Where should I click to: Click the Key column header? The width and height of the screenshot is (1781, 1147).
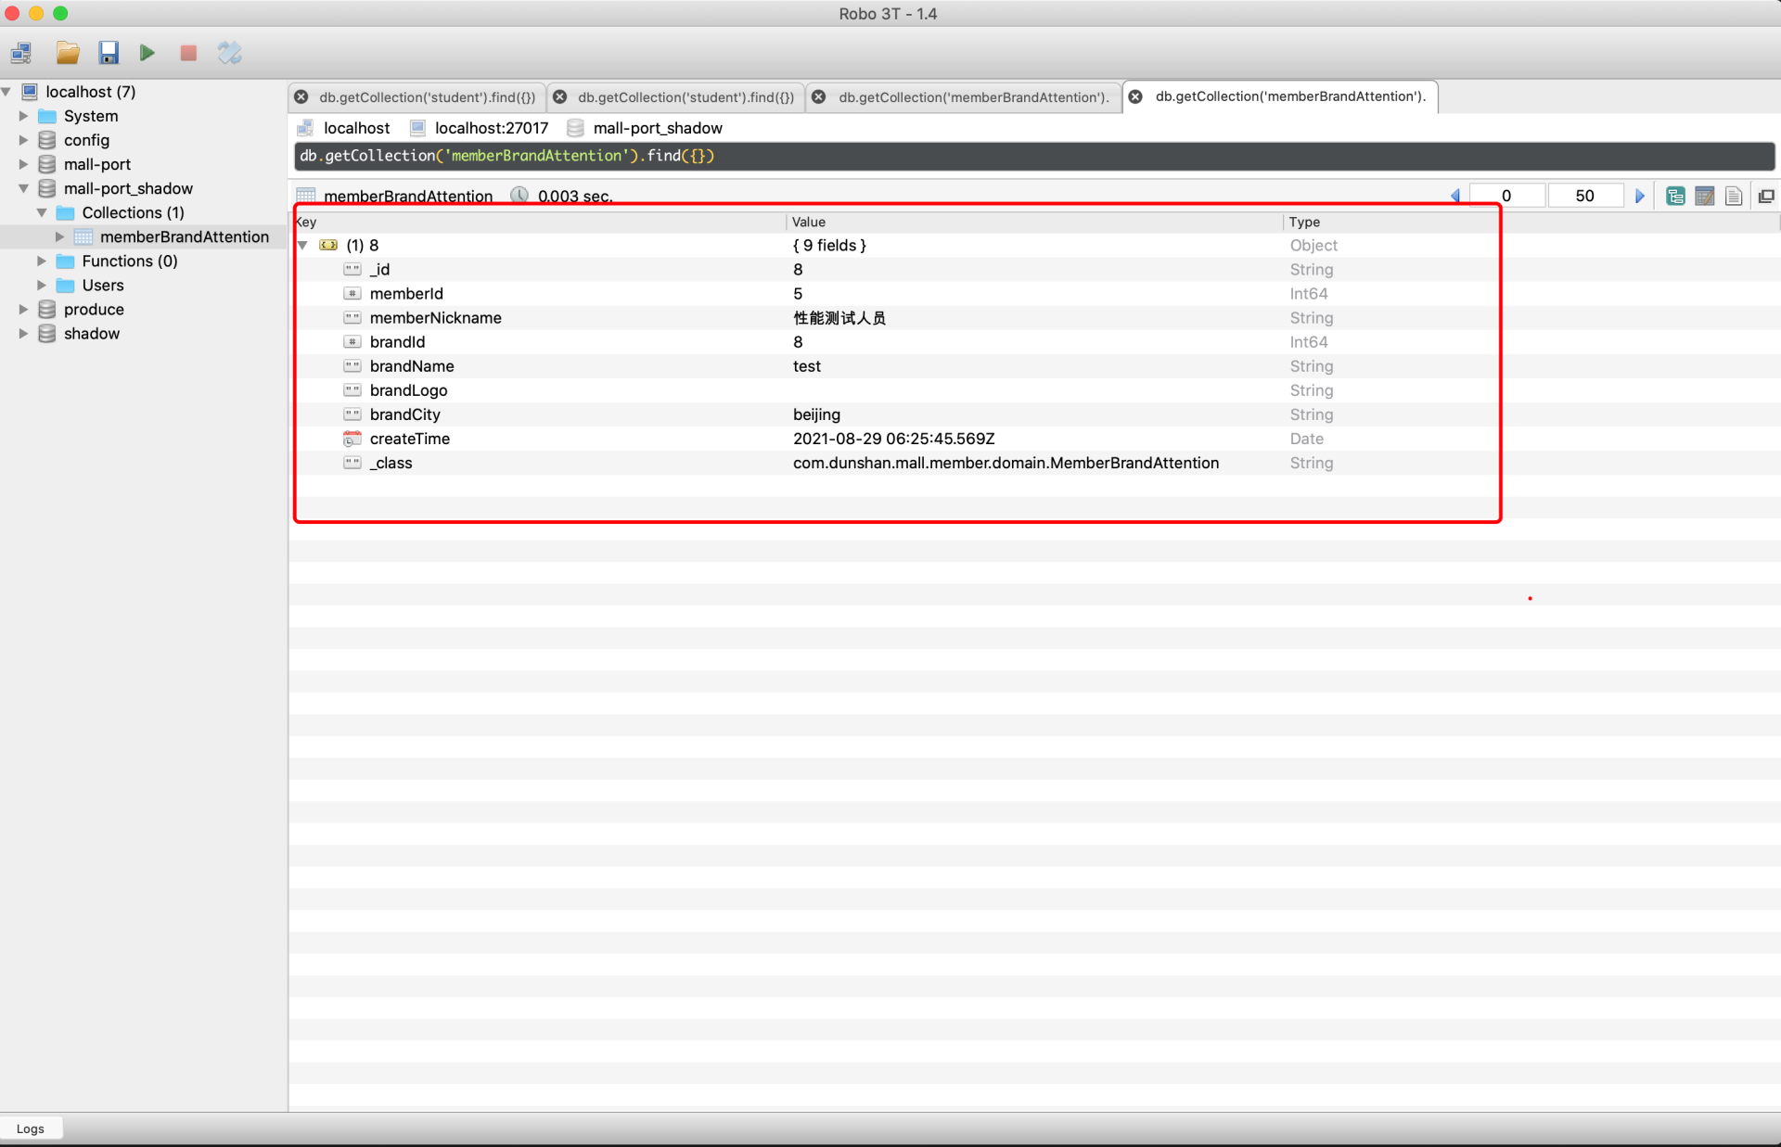(x=540, y=222)
